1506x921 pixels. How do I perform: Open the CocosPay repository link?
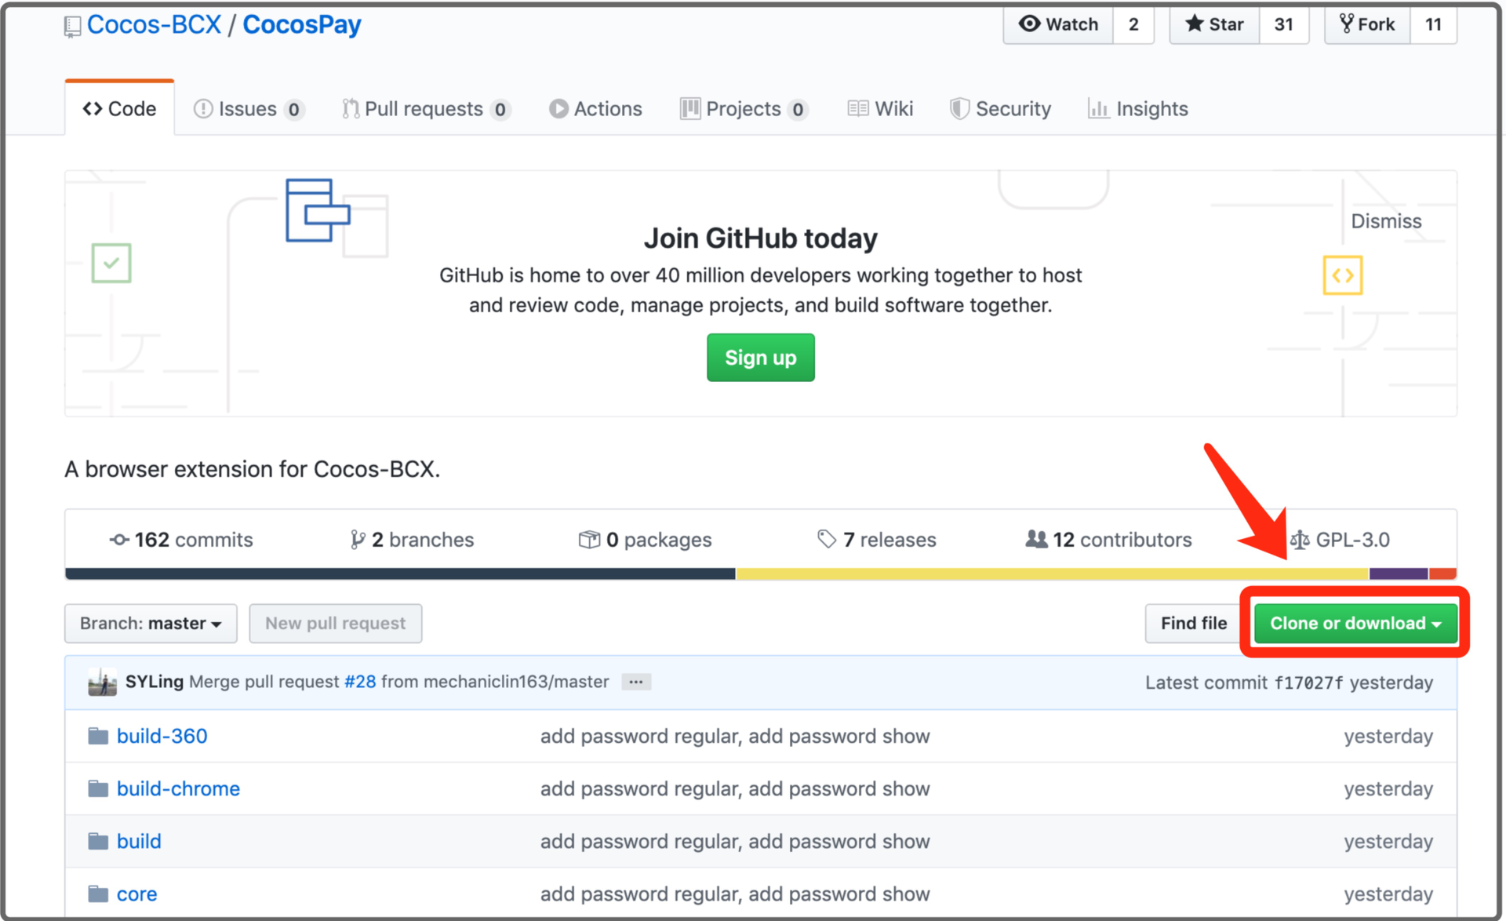pyautogui.click(x=302, y=24)
